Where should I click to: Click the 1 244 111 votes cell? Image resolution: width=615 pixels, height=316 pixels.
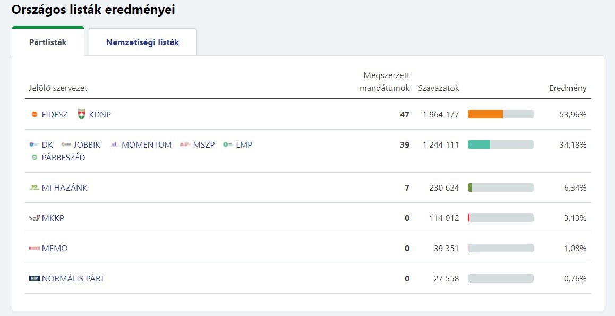point(441,144)
